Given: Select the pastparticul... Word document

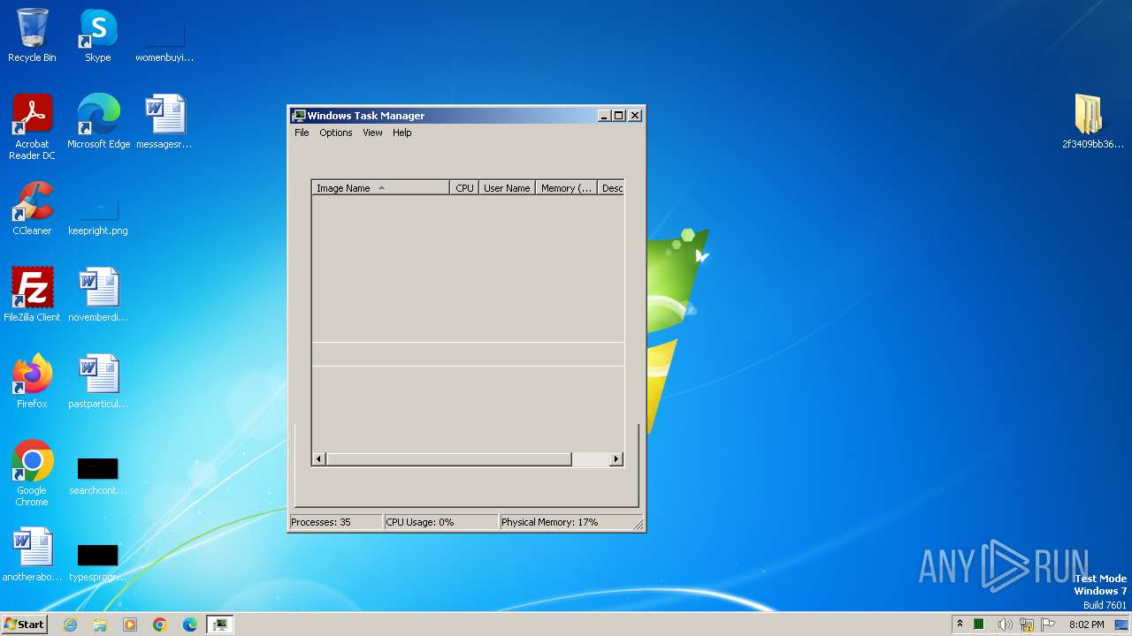Looking at the screenshot, I should (98, 382).
